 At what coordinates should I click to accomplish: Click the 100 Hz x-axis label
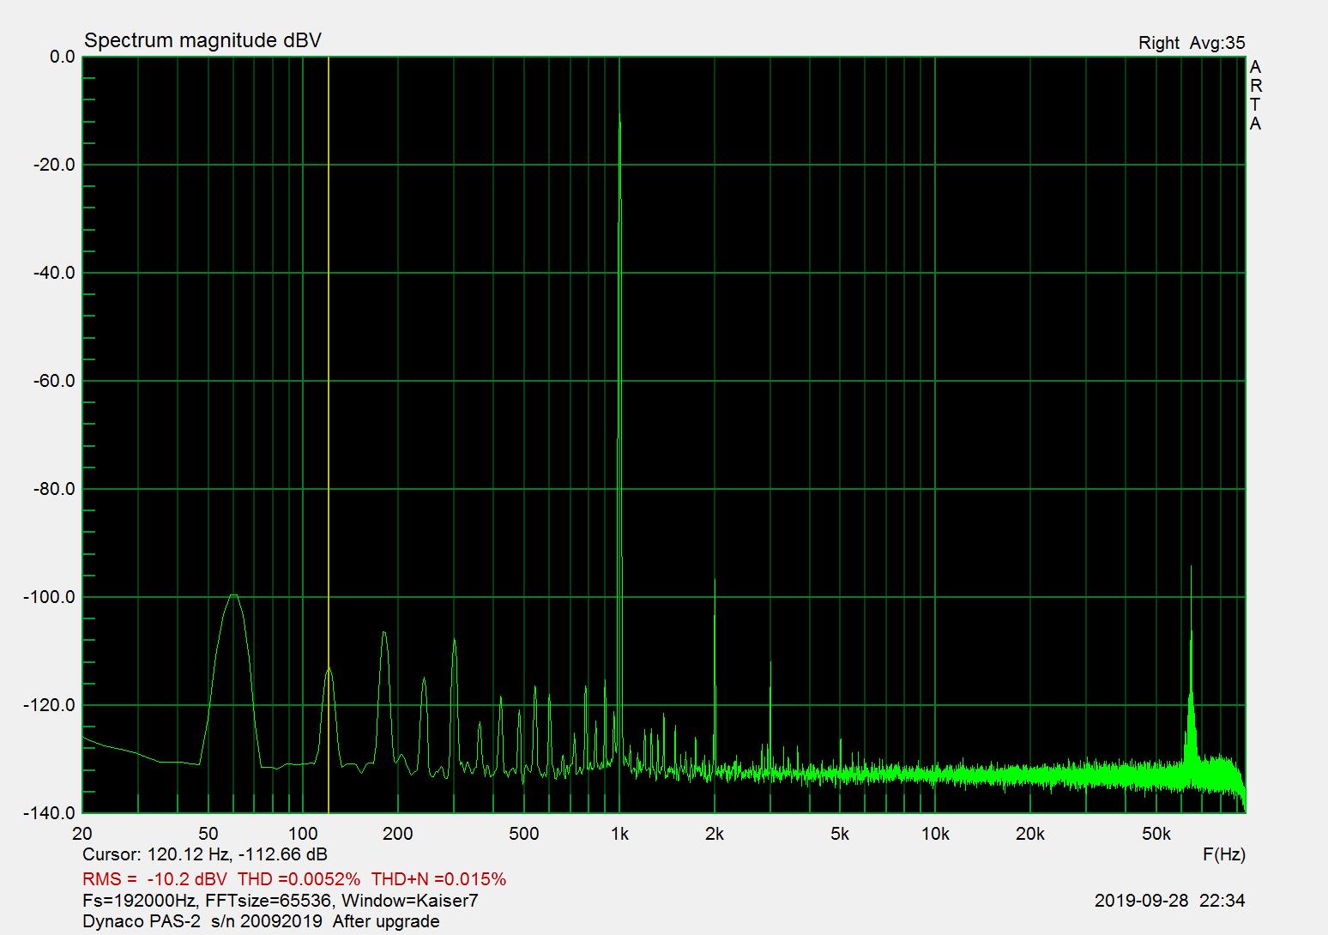[x=303, y=834]
